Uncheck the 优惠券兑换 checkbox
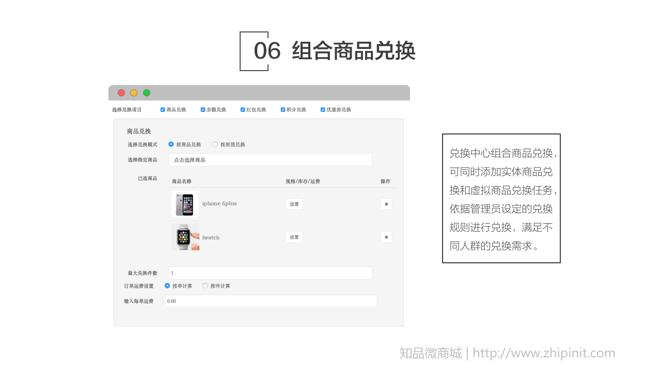 pyautogui.click(x=323, y=110)
